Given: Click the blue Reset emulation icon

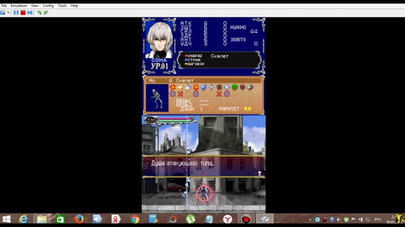Looking at the screenshot, I should [x=30, y=13].
